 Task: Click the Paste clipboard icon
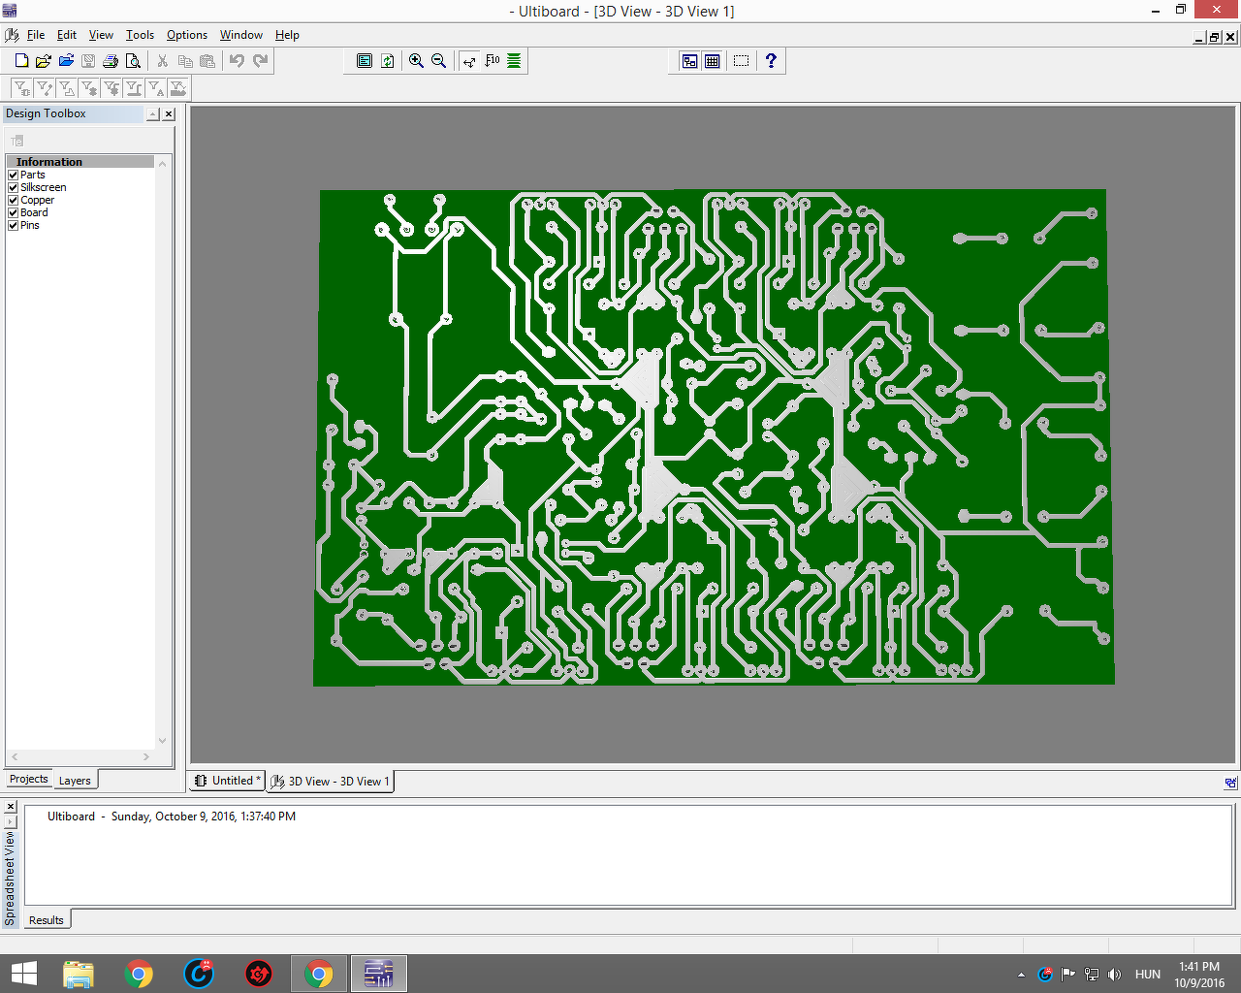(x=207, y=61)
